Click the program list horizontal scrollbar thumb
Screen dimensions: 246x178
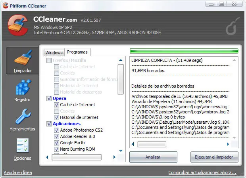point(77,157)
